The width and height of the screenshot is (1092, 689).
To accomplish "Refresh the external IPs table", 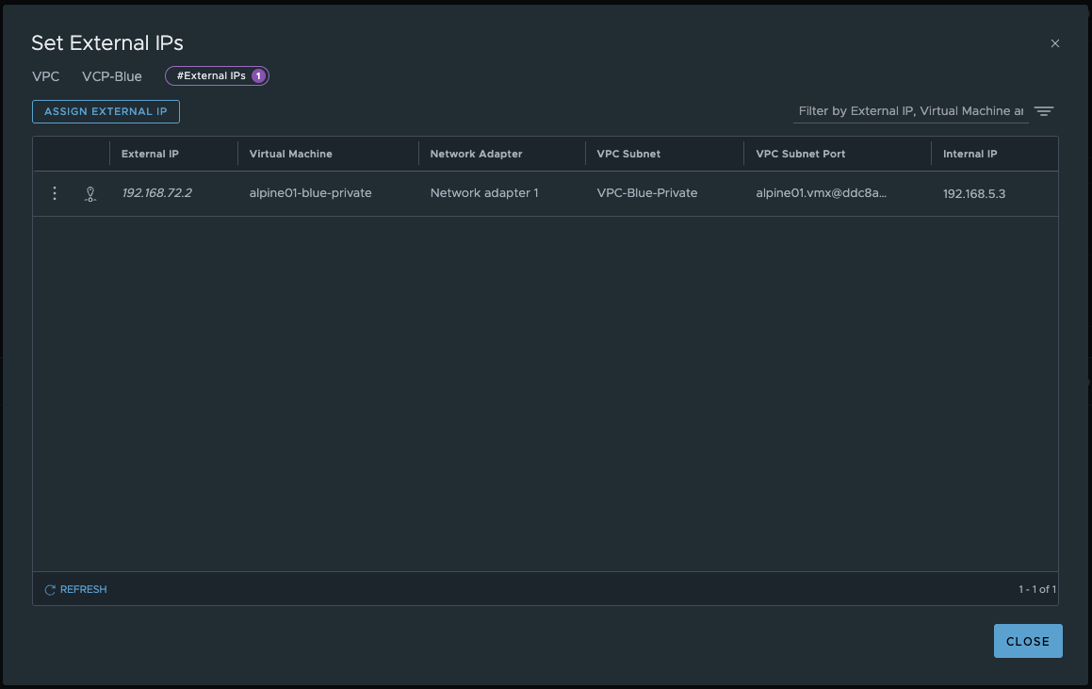I will coord(75,589).
